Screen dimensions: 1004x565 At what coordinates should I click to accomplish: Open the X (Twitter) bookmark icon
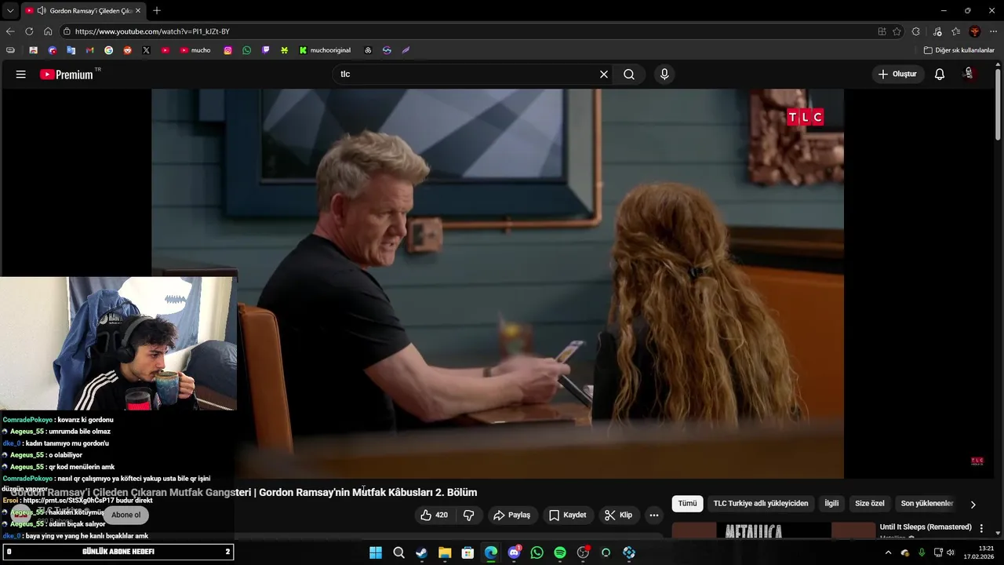(146, 50)
